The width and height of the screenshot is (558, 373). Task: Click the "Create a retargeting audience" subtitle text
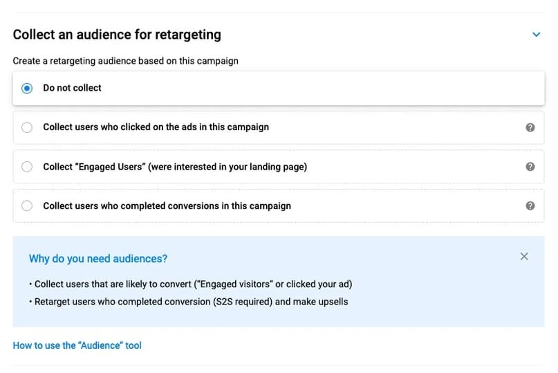pos(125,61)
